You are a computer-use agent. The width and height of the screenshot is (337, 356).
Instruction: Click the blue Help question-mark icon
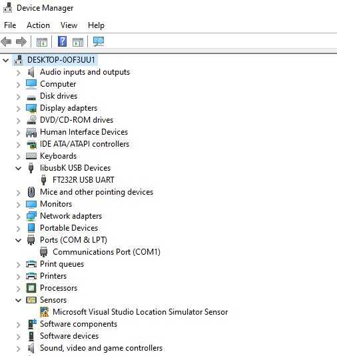coord(62,41)
